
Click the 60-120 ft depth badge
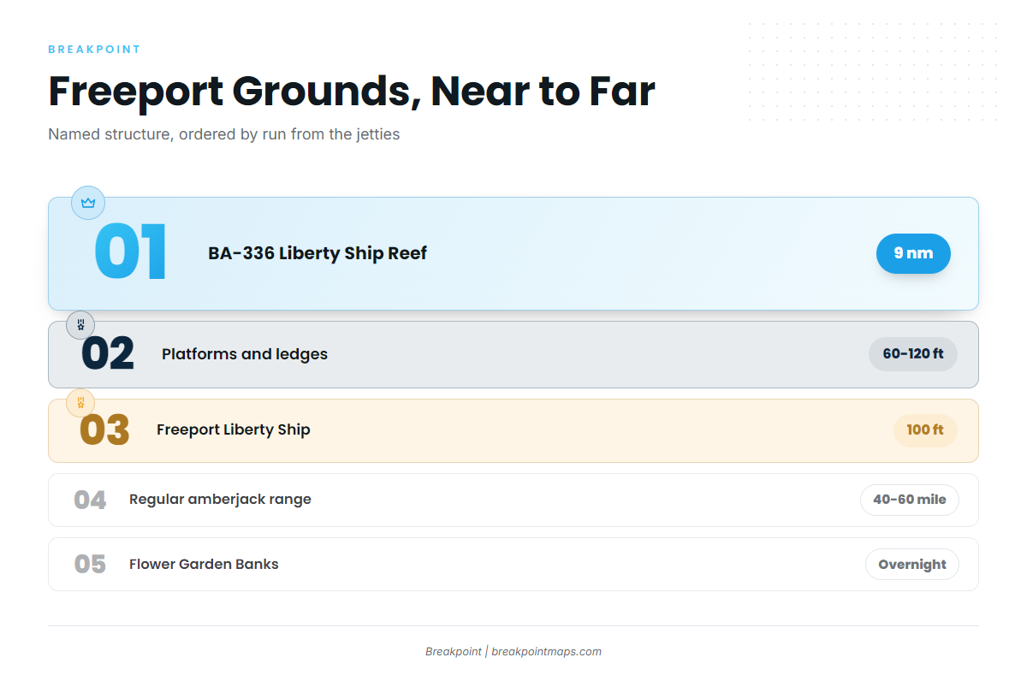pyautogui.click(x=913, y=354)
